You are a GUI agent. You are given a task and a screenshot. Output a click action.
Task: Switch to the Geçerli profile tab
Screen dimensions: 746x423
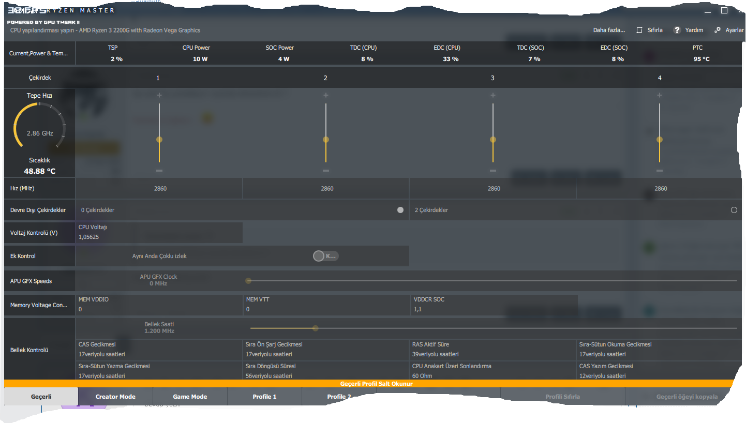41,397
